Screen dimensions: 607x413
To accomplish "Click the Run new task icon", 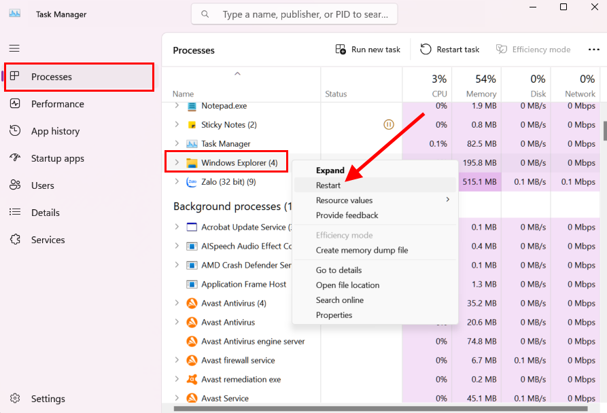I will pos(341,50).
